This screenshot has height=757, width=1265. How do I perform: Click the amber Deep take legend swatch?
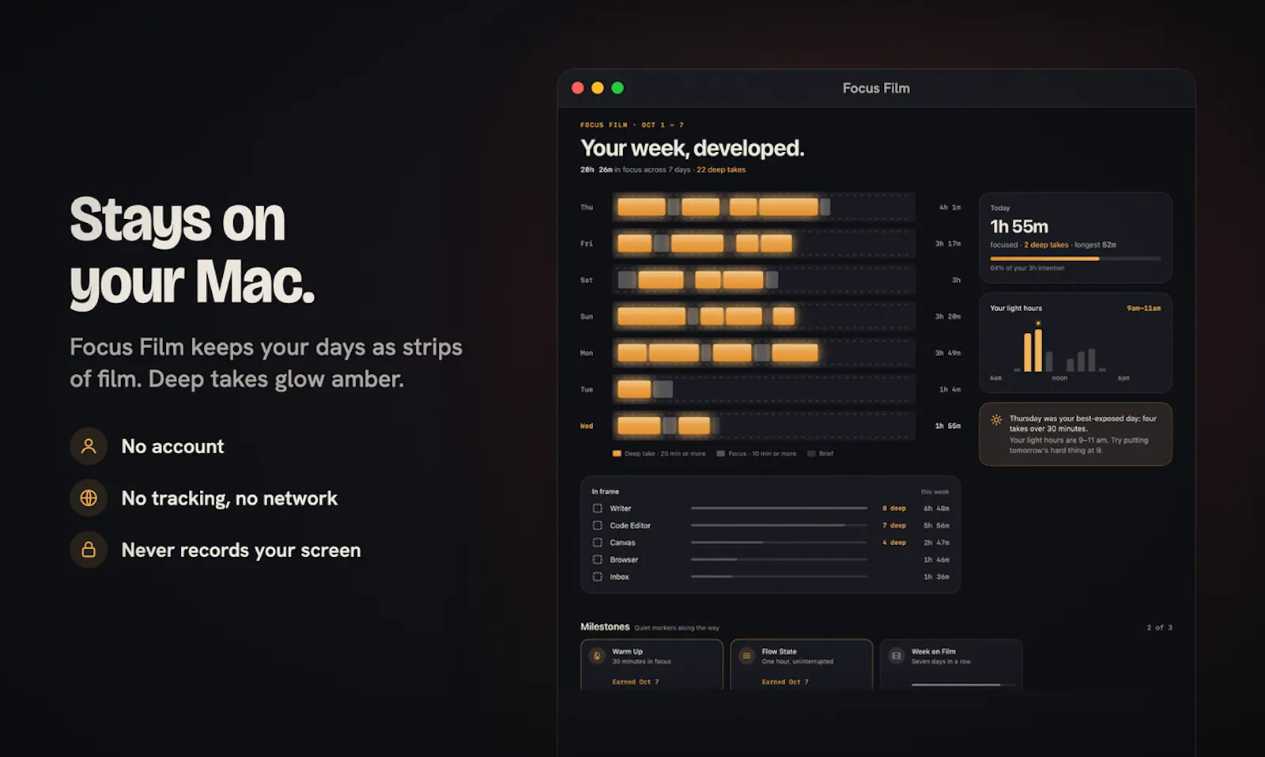617,453
